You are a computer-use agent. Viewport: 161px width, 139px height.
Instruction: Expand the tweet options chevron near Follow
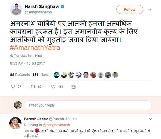tap(150, 10)
